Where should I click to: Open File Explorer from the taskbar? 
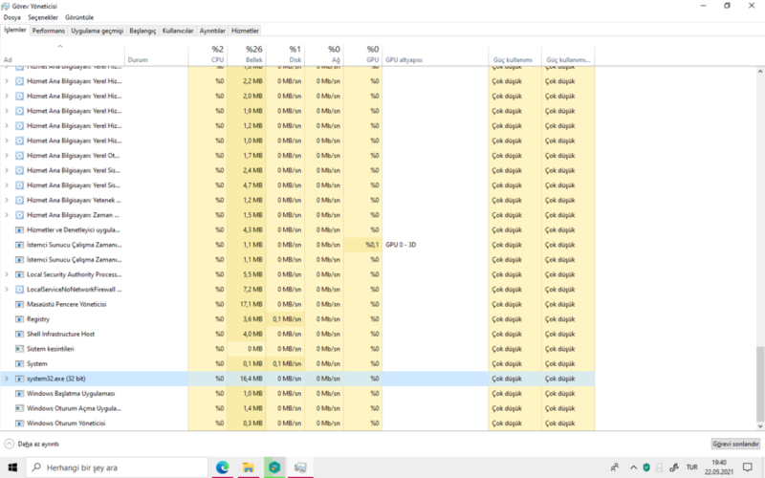coord(248,467)
